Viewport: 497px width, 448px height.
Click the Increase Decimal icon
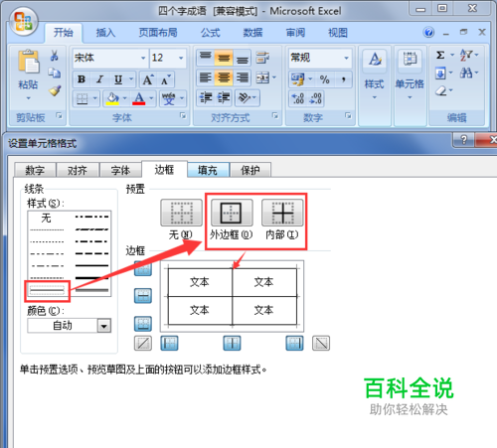pyautogui.click(x=297, y=98)
